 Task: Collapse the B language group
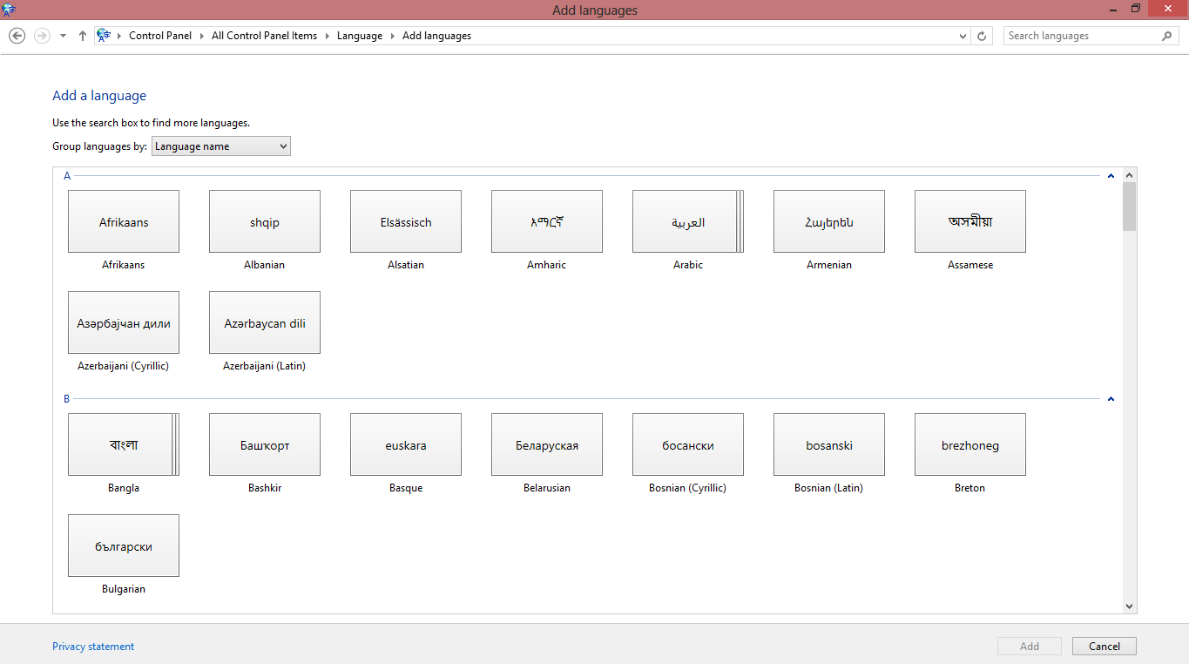[x=1111, y=399]
